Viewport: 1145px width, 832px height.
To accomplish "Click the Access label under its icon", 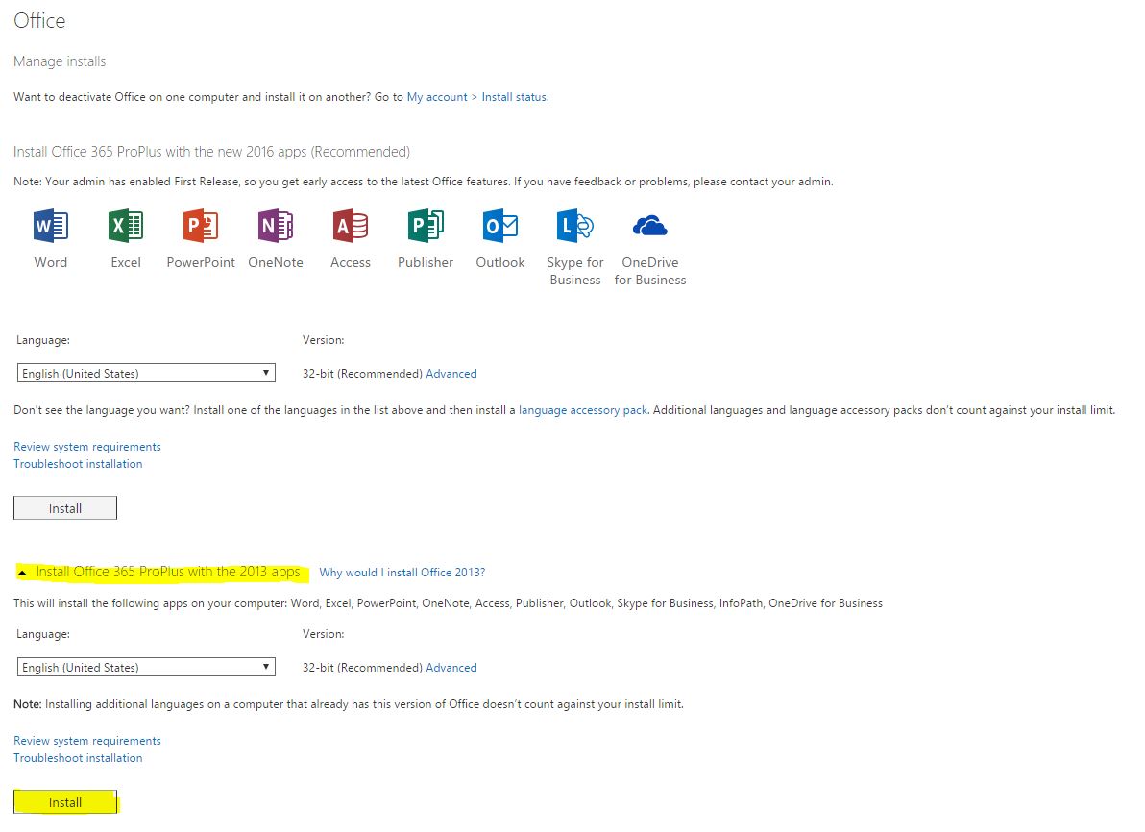I will click(351, 262).
